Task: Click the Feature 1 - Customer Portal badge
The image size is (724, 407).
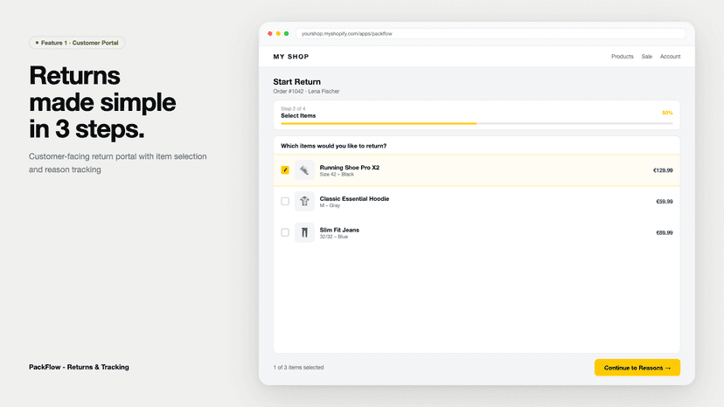Action: pos(77,43)
